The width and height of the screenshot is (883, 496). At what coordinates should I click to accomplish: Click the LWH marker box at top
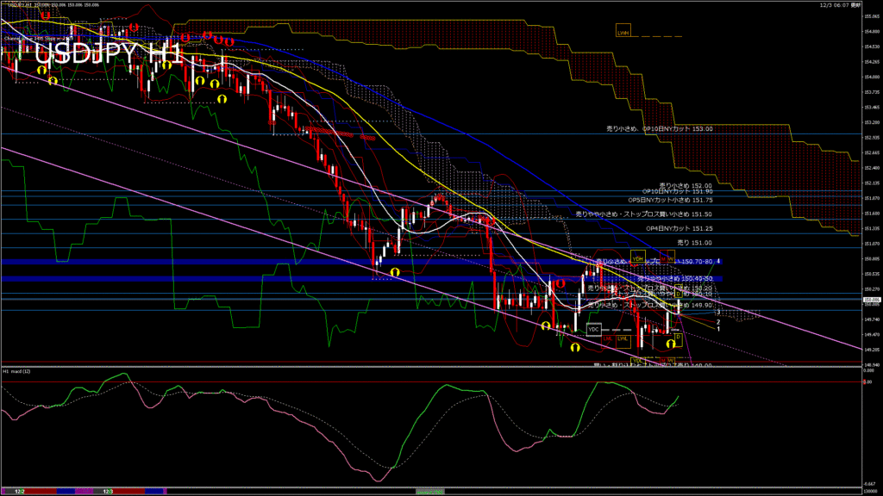tap(623, 33)
